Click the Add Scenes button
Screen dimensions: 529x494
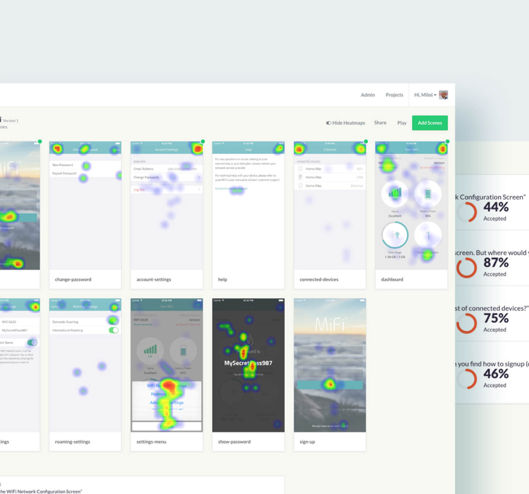point(430,123)
